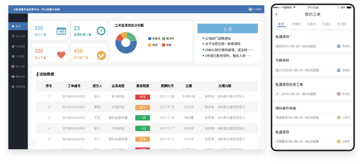Image resolution: width=363 pixels, height=164 pixels.
Task: Click the red 特急 tag in row 1
Action: [x=142, y=97]
